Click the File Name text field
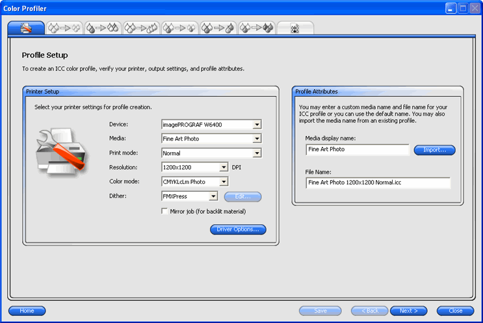This screenshot has width=483, height=323. click(x=378, y=183)
